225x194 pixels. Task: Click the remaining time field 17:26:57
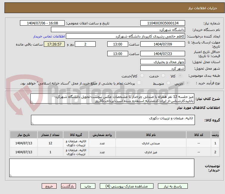click(x=54, y=44)
